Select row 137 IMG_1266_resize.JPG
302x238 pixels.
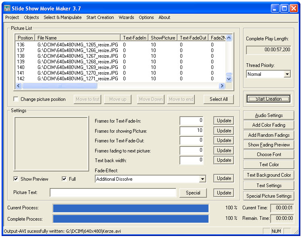pyautogui.click(x=121, y=50)
